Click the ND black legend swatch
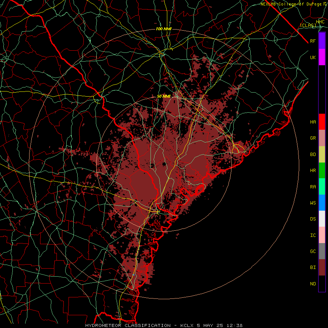Image resolution: width=328 pixels, height=328 pixels. pyautogui.click(x=322, y=284)
